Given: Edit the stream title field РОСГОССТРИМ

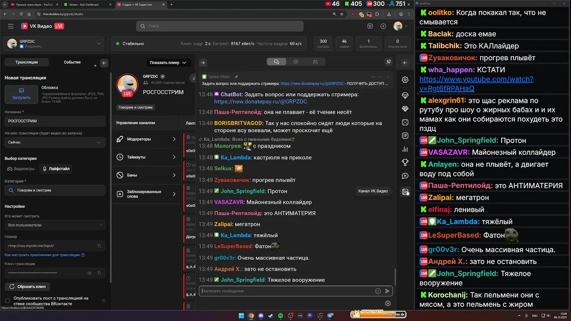Looking at the screenshot, I should point(55,121).
